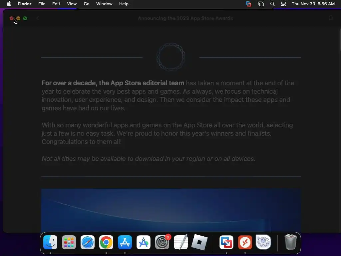This screenshot has height=256, width=341.
Task: Click the text 'For over a decade, the App Store editorial team'
Action: click(113, 83)
